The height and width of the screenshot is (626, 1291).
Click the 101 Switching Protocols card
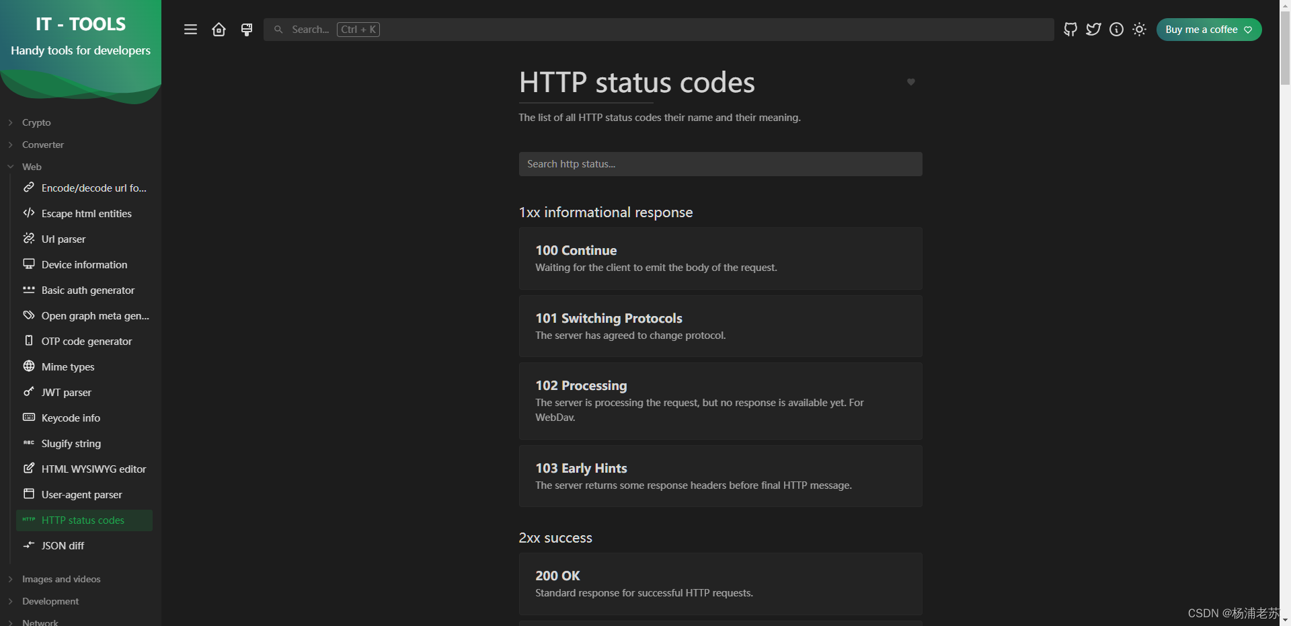[x=720, y=326]
